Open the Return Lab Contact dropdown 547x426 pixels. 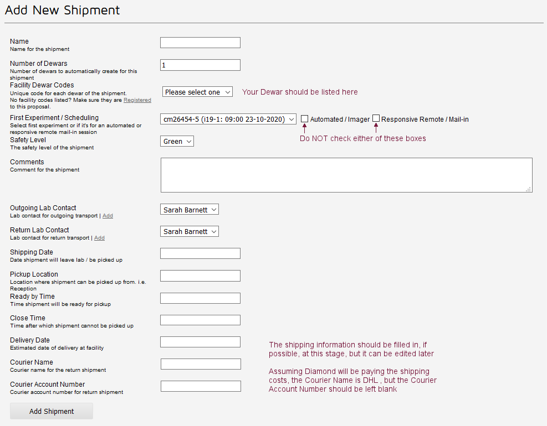[x=189, y=231]
